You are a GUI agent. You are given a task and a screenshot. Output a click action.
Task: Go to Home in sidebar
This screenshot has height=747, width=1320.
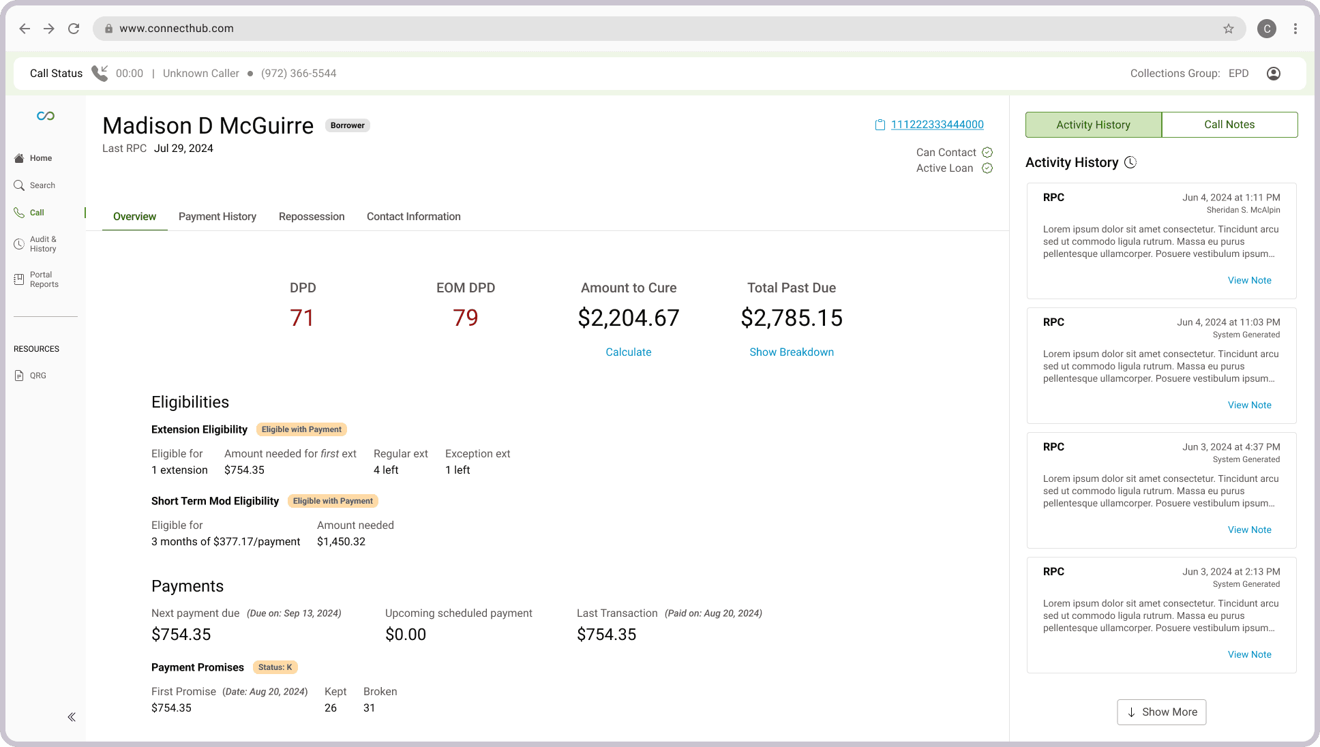tap(40, 158)
